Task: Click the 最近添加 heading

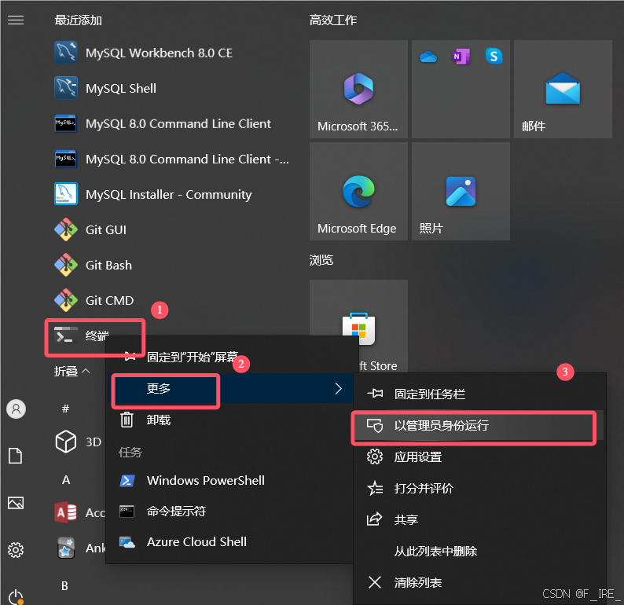Action: coord(78,20)
